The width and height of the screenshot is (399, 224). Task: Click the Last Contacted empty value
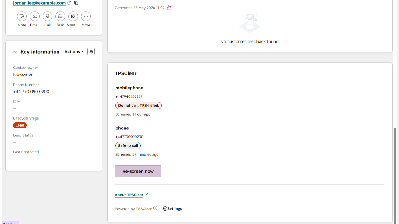click(15, 159)
